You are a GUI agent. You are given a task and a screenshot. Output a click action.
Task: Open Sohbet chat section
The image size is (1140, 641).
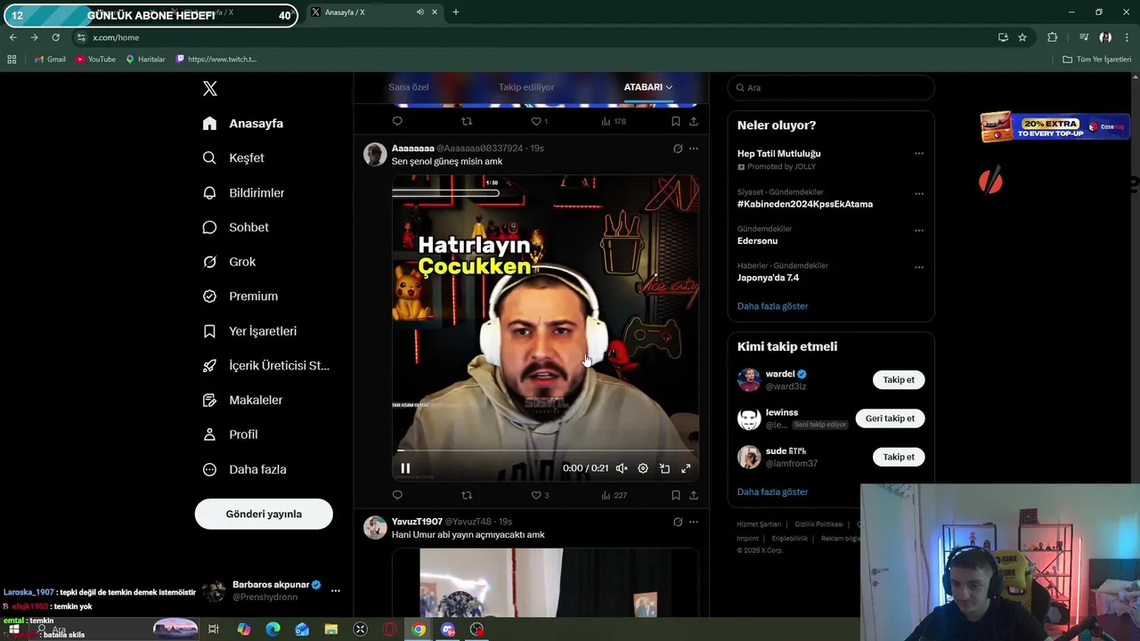[x=235, y=227]
